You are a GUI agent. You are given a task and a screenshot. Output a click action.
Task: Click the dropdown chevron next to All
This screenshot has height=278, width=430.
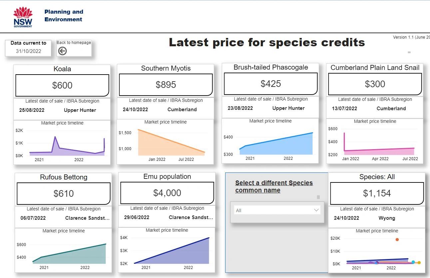point(316,210)
